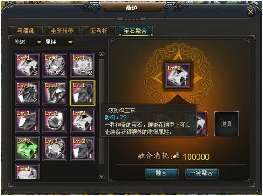Click the round Lv.1 gem with count 2 in top row

tap(55, 65)
